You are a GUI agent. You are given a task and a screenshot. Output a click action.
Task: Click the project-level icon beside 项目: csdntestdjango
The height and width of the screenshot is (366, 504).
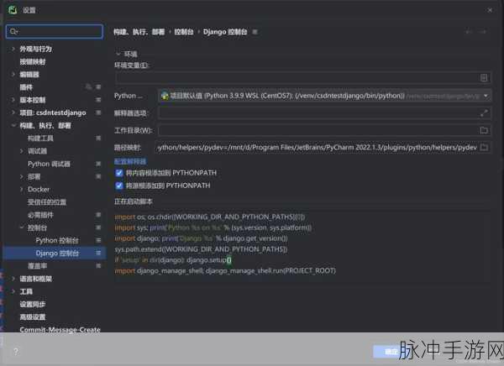pyautogui.click(x=98, y=112)
